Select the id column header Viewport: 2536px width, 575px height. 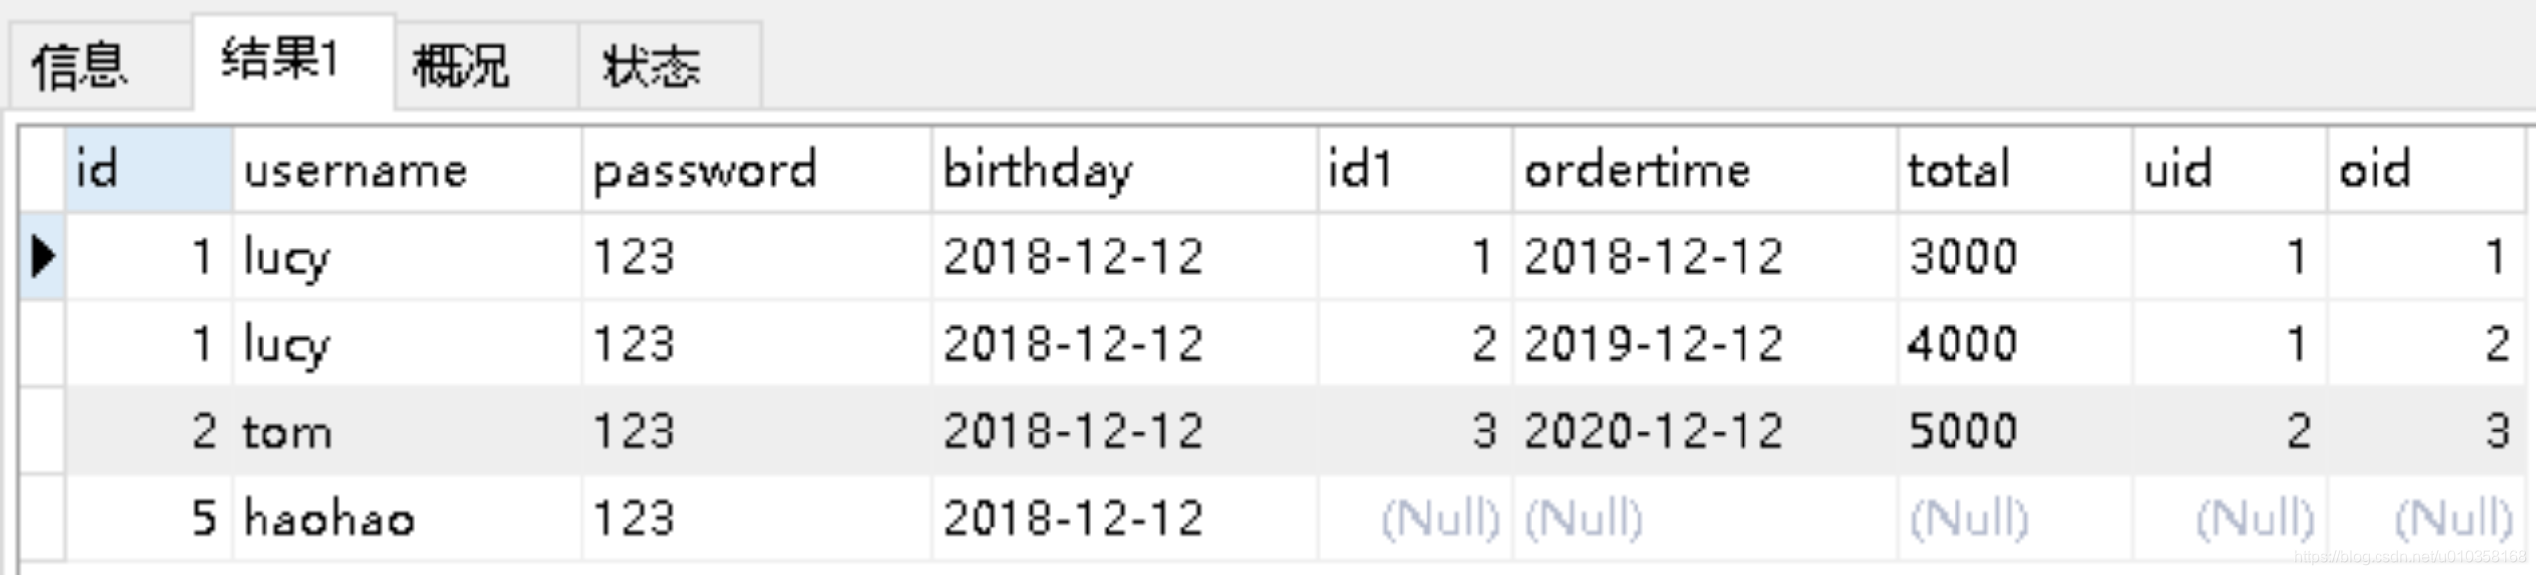click(x=150, y=169)
